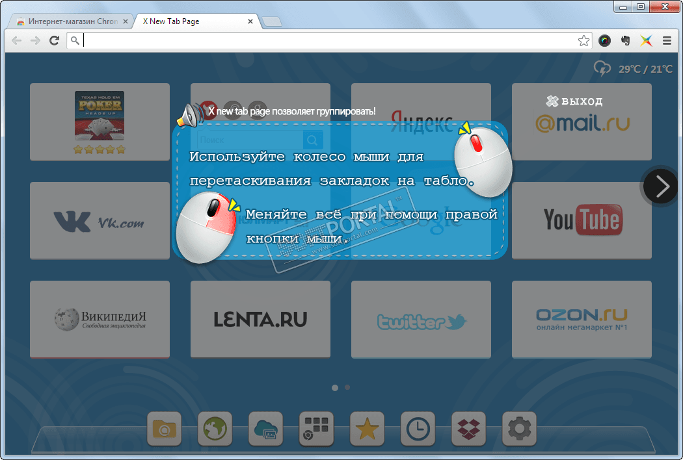
Task: Open the red Dropbox-style dock icon
Action: pyautogui.click(x=468, y=429)
